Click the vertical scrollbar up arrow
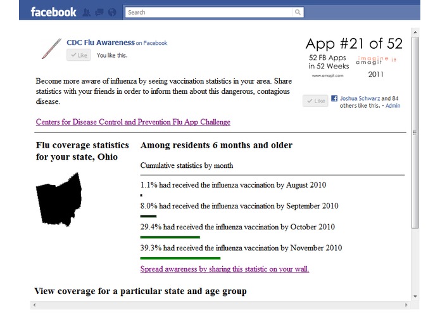The width and height of the screenshot is (440, 313). pos(415,32)
